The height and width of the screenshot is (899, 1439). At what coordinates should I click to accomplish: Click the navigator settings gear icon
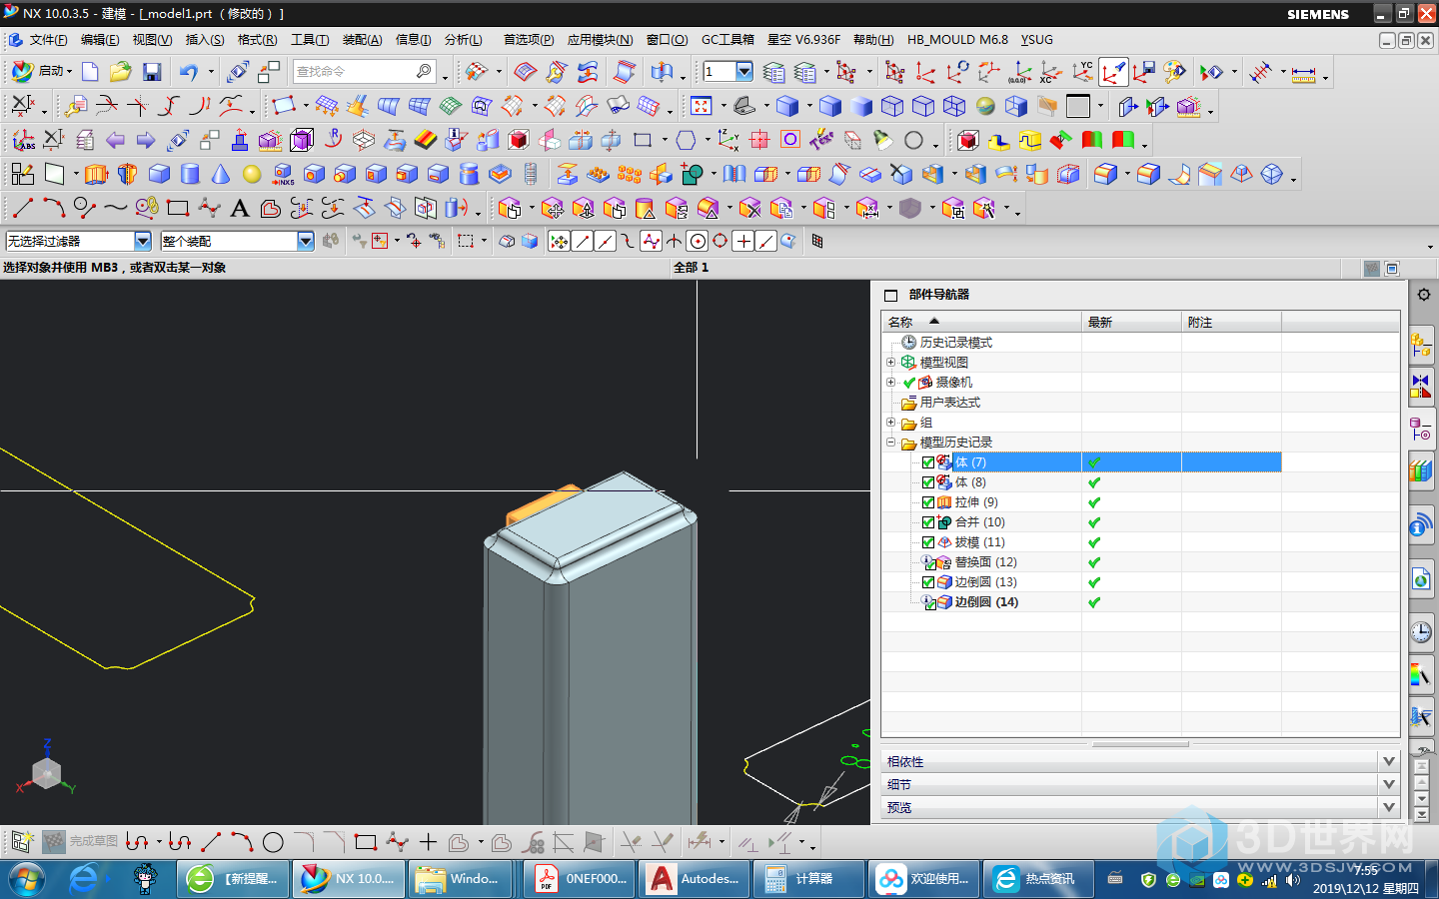pos(1424,295)
